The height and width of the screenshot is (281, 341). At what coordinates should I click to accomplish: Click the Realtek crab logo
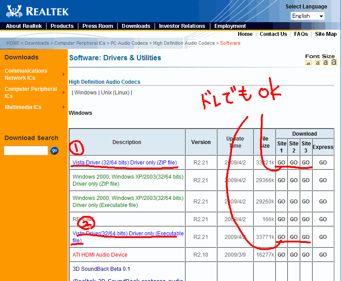pos(14,11)
